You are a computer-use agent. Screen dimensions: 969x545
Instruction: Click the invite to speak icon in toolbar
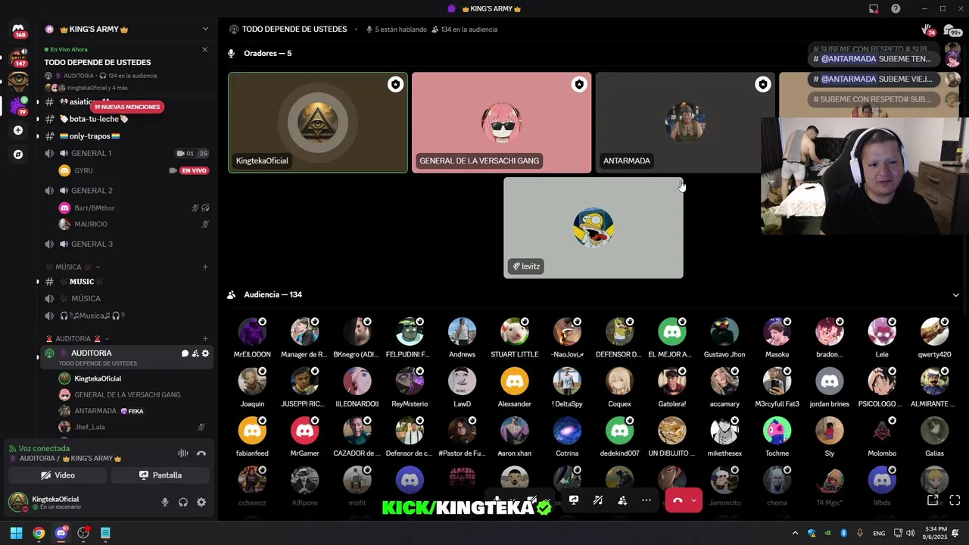pyautogui.click(x=622, y=500)
